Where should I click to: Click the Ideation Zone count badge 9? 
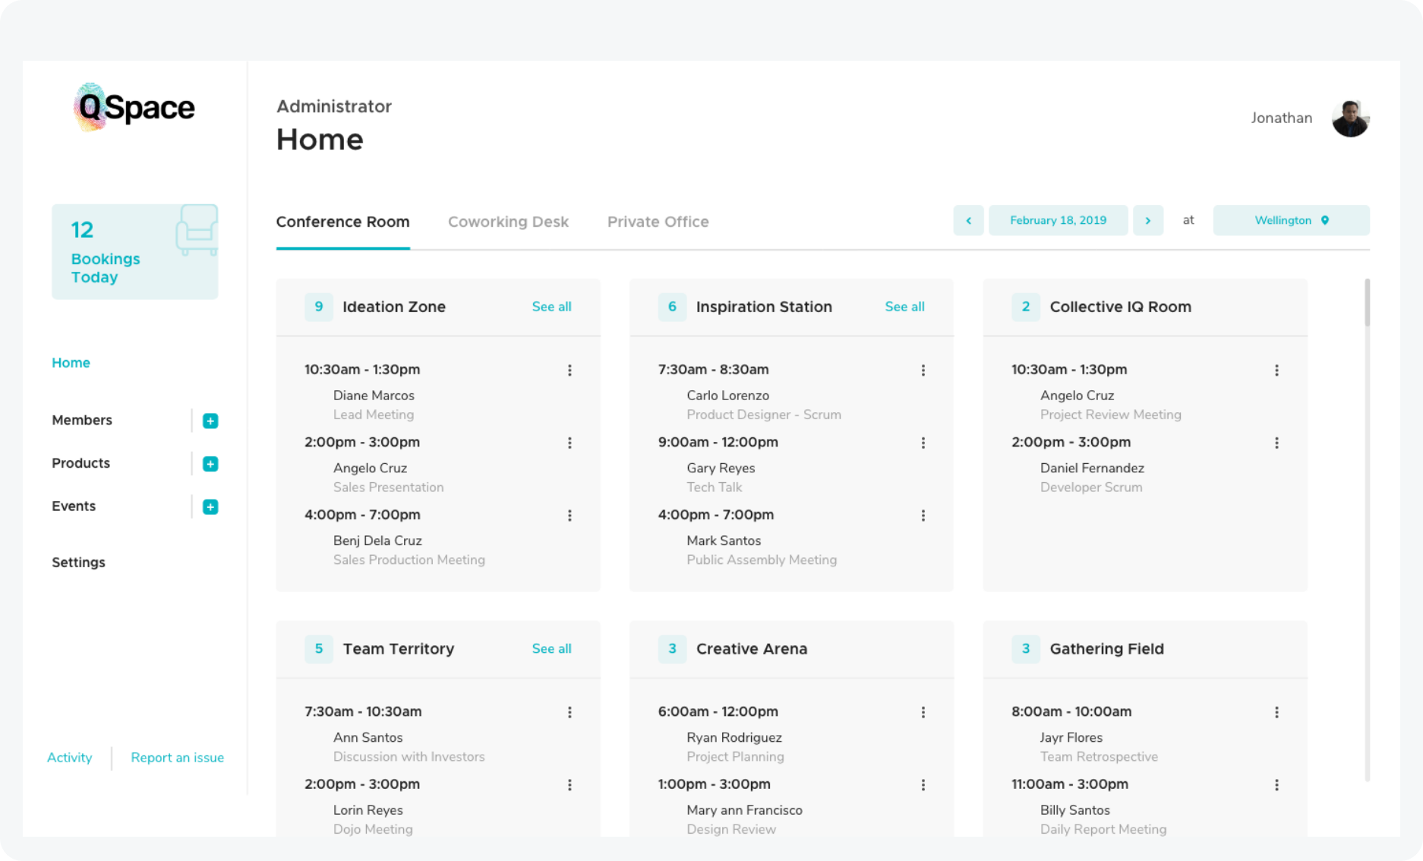tap(319, 307)
